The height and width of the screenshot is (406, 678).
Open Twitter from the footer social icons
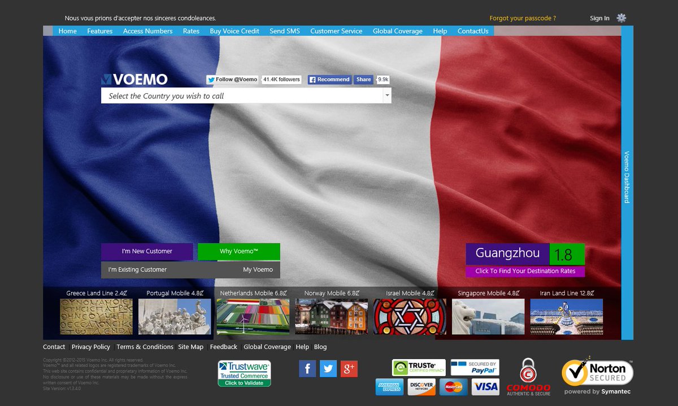point(328,368)
